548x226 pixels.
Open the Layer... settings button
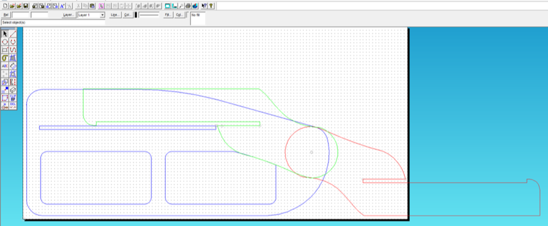click(x=69, y=15)
